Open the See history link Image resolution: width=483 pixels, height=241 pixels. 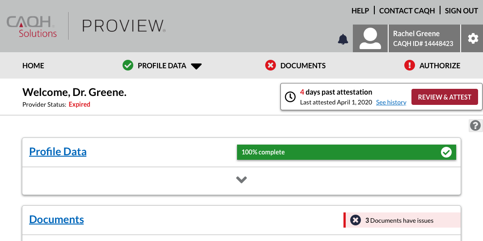(391, 102)
